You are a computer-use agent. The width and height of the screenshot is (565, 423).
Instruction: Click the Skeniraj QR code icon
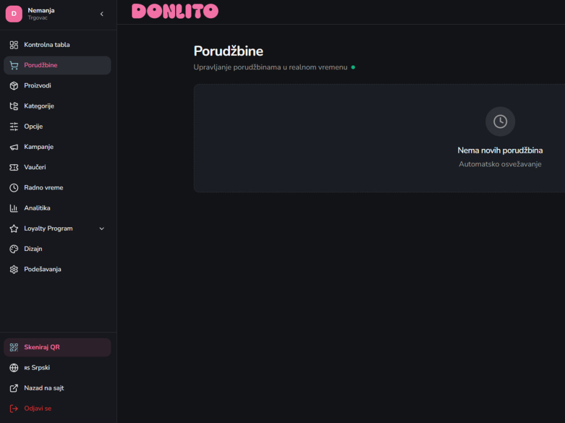pos(14,347)
